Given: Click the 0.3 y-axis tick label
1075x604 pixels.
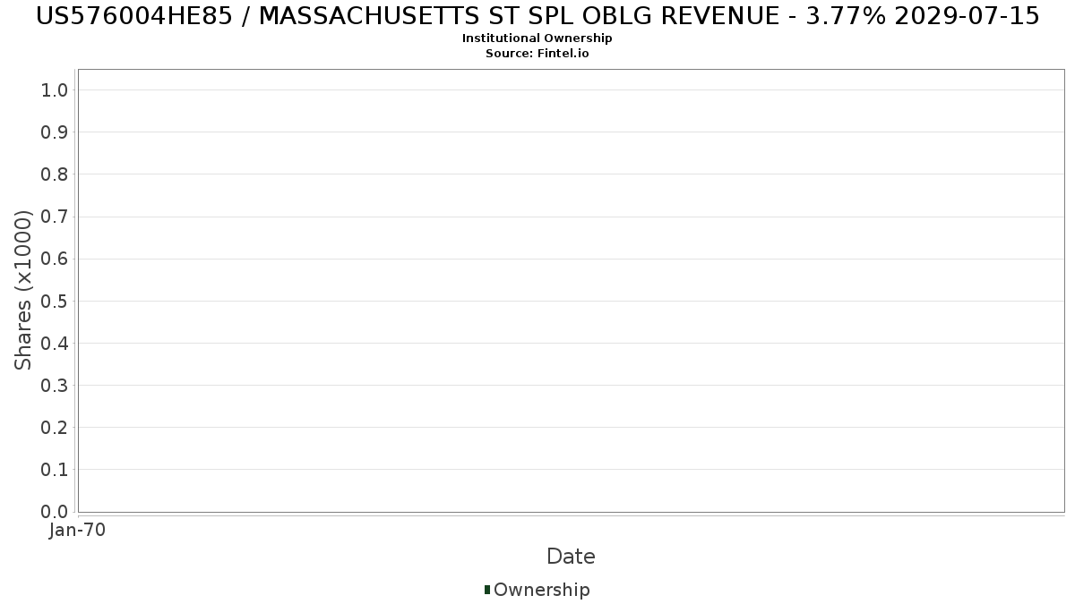Looking at the screenshot, I should tap(55, 386).
